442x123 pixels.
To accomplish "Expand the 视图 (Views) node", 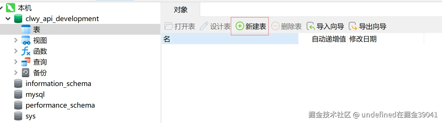I will [16, 40].
